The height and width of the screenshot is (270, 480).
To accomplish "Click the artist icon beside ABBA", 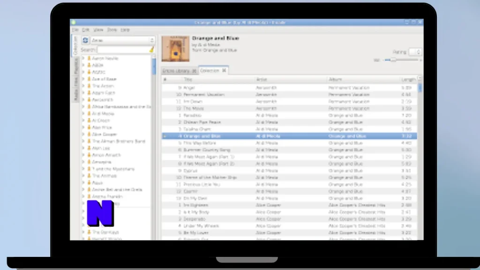I will tap(89, 65).
